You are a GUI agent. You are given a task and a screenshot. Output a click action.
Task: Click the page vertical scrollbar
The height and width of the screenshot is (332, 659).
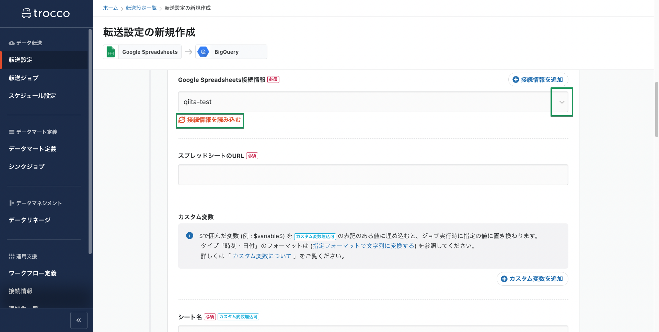point(656,110)
